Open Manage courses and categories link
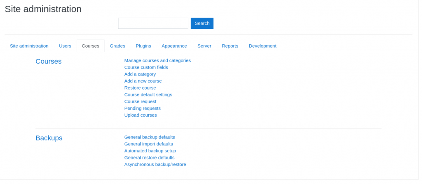Screen dimensions: 422x184 coord(157,60)
